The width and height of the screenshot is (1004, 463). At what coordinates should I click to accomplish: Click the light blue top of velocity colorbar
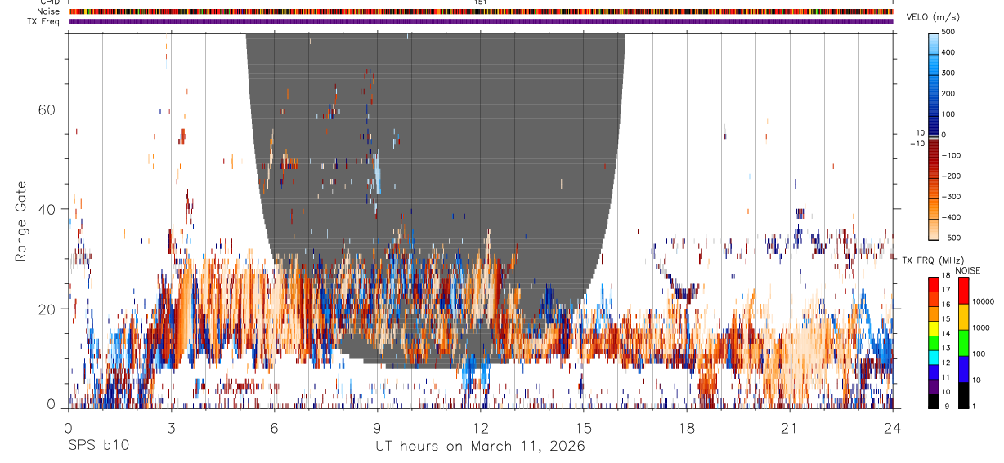(x=934, y=42)
